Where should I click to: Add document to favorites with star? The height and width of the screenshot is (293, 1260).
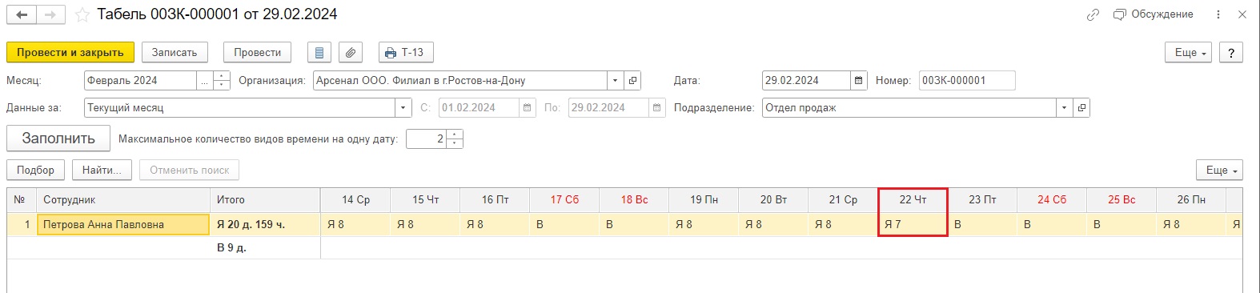pos(82,14)
